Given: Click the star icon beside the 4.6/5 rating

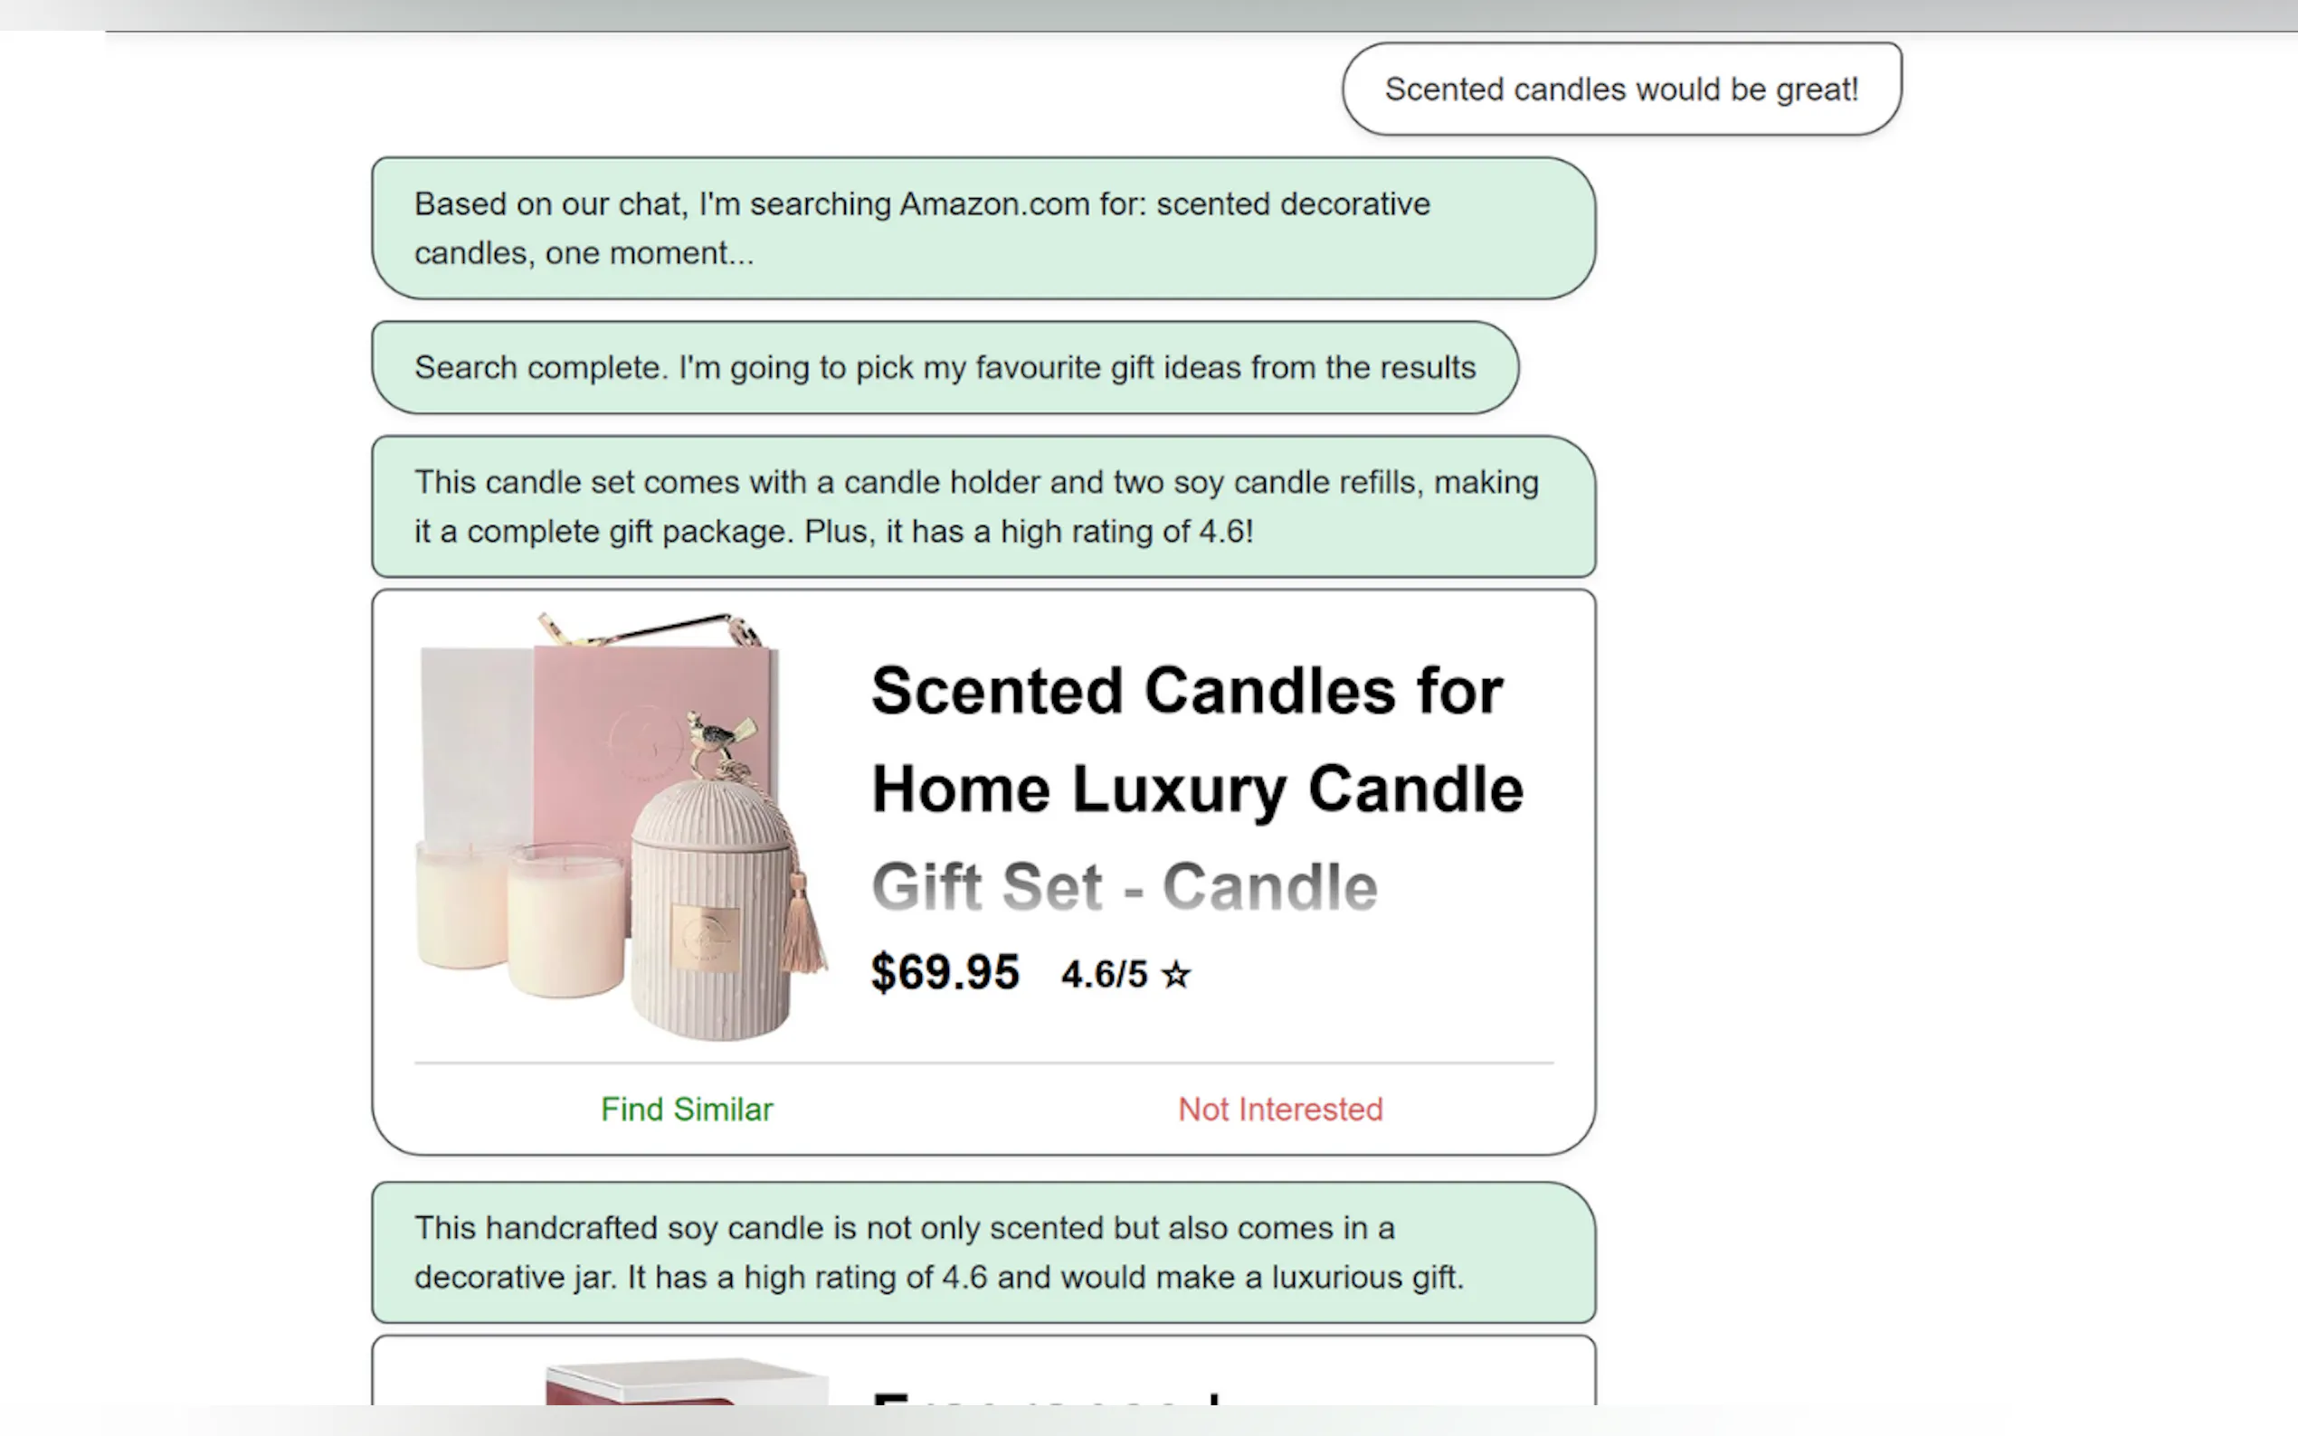Looking at the screenshot, I should [1176, 975].
